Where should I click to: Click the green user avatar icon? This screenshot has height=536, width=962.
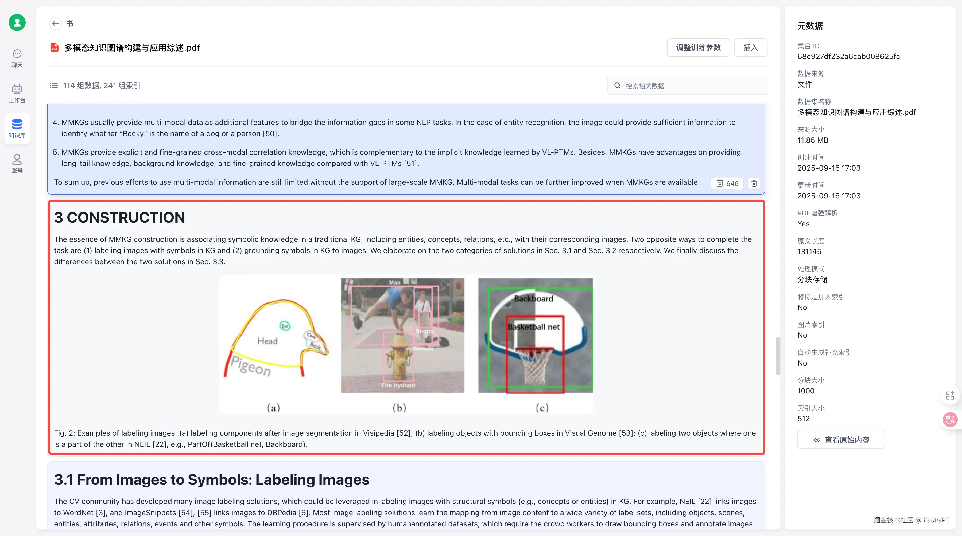point(17,22)
